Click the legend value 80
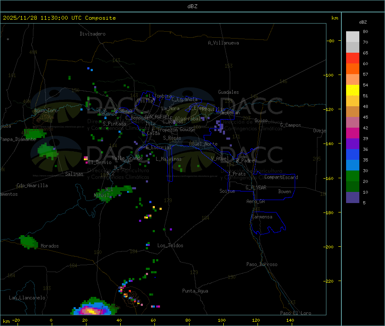 click(x=365, y=31)
